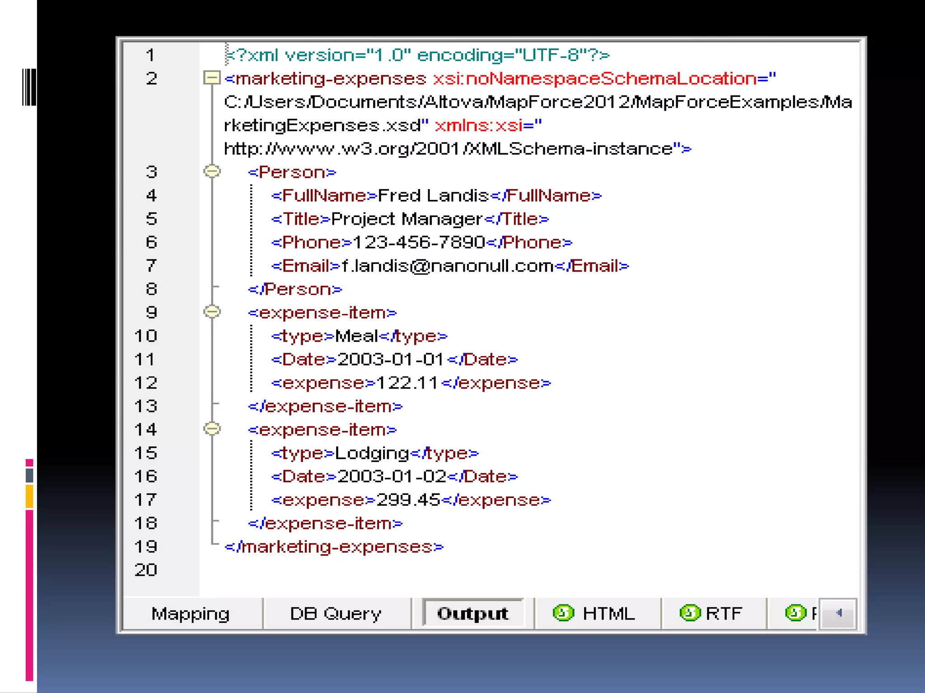Click the partially hidden third green tab icon
This screenshot has height=693, width=925.
[x=795, y=613]
